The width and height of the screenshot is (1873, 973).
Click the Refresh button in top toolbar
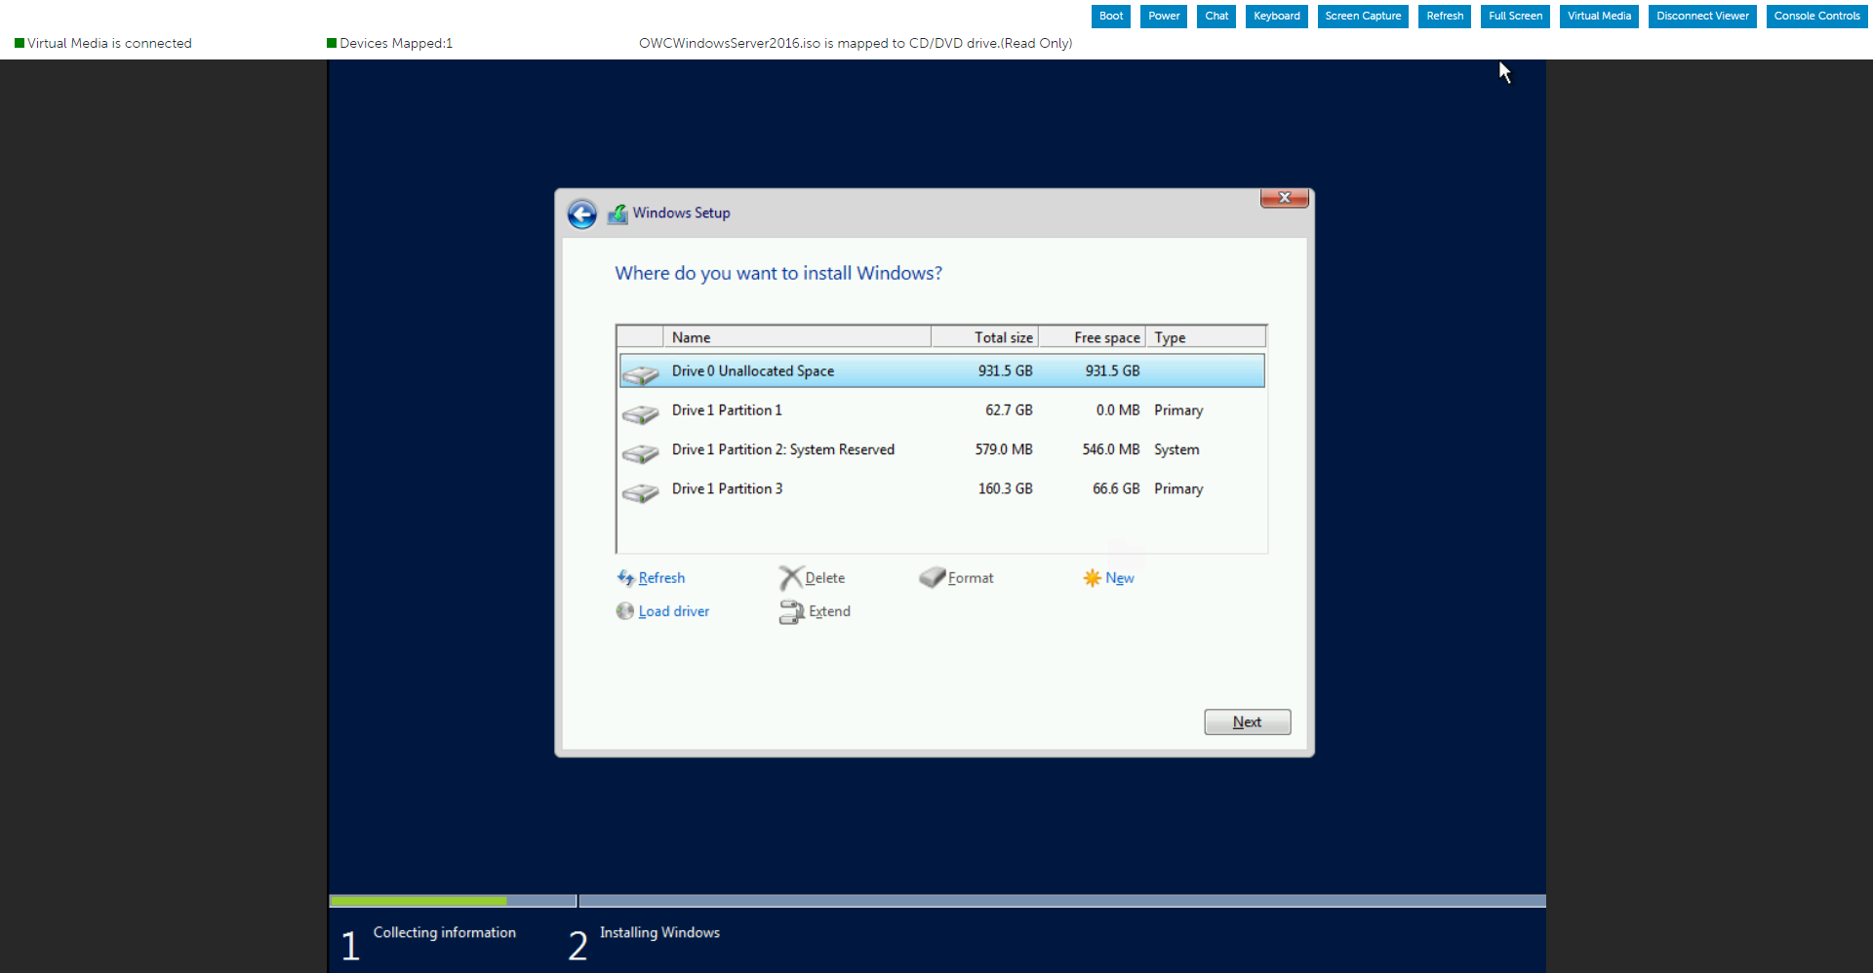click(1445, 17)
